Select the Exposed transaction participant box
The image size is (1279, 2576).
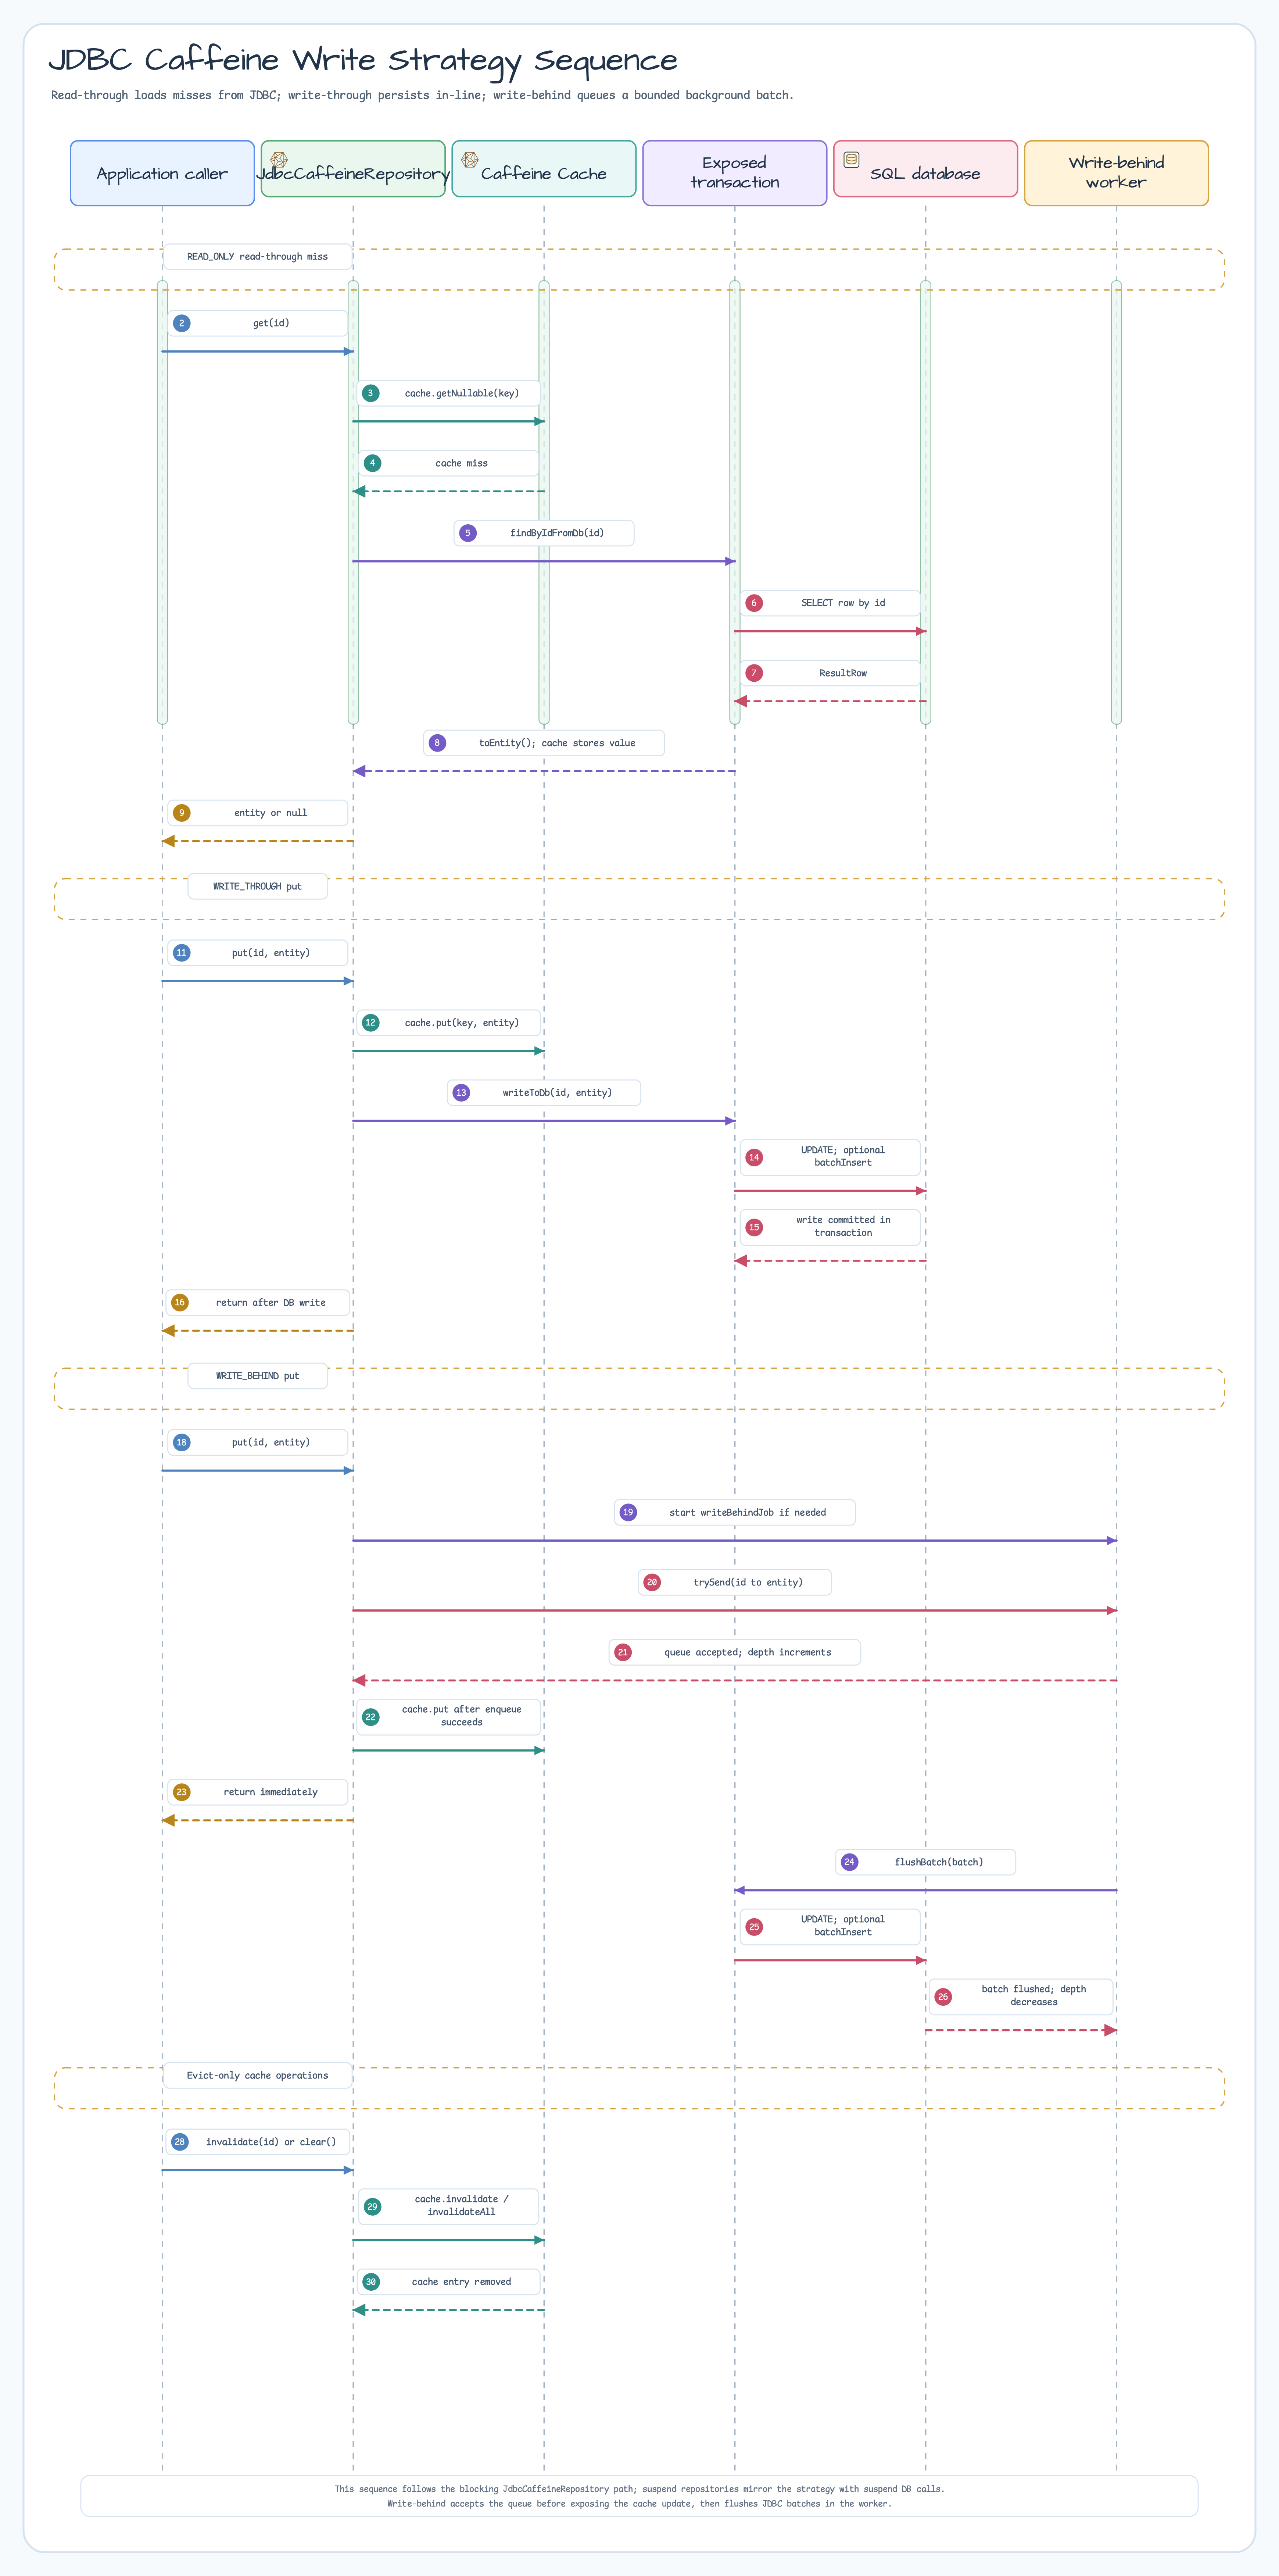pyautogui.click(x=734, y=173)
